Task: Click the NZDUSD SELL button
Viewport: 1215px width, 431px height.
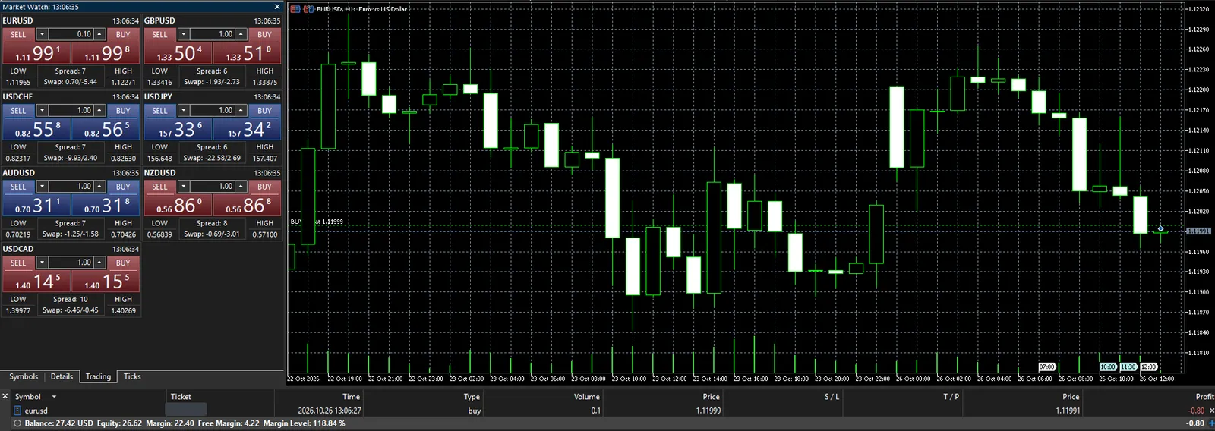Action: [x=159, y=187]
